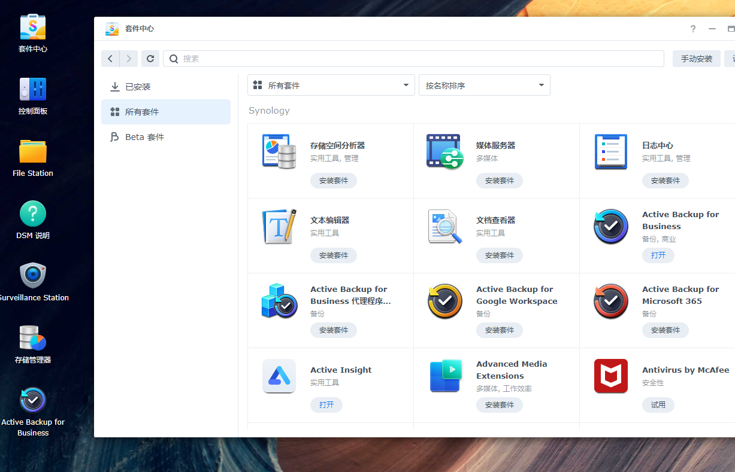735x472 pixels.
Task: Install 文档查看器 package
Action: [500, 255]
